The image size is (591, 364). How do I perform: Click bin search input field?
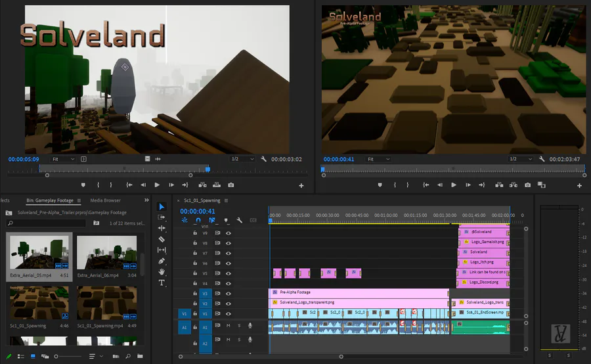[x=47, y=223]
